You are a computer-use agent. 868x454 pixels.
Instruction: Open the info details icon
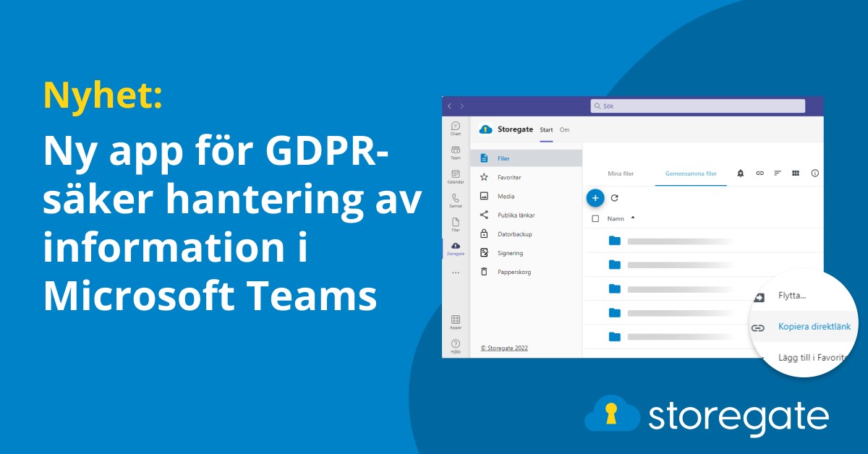(815, 173)
